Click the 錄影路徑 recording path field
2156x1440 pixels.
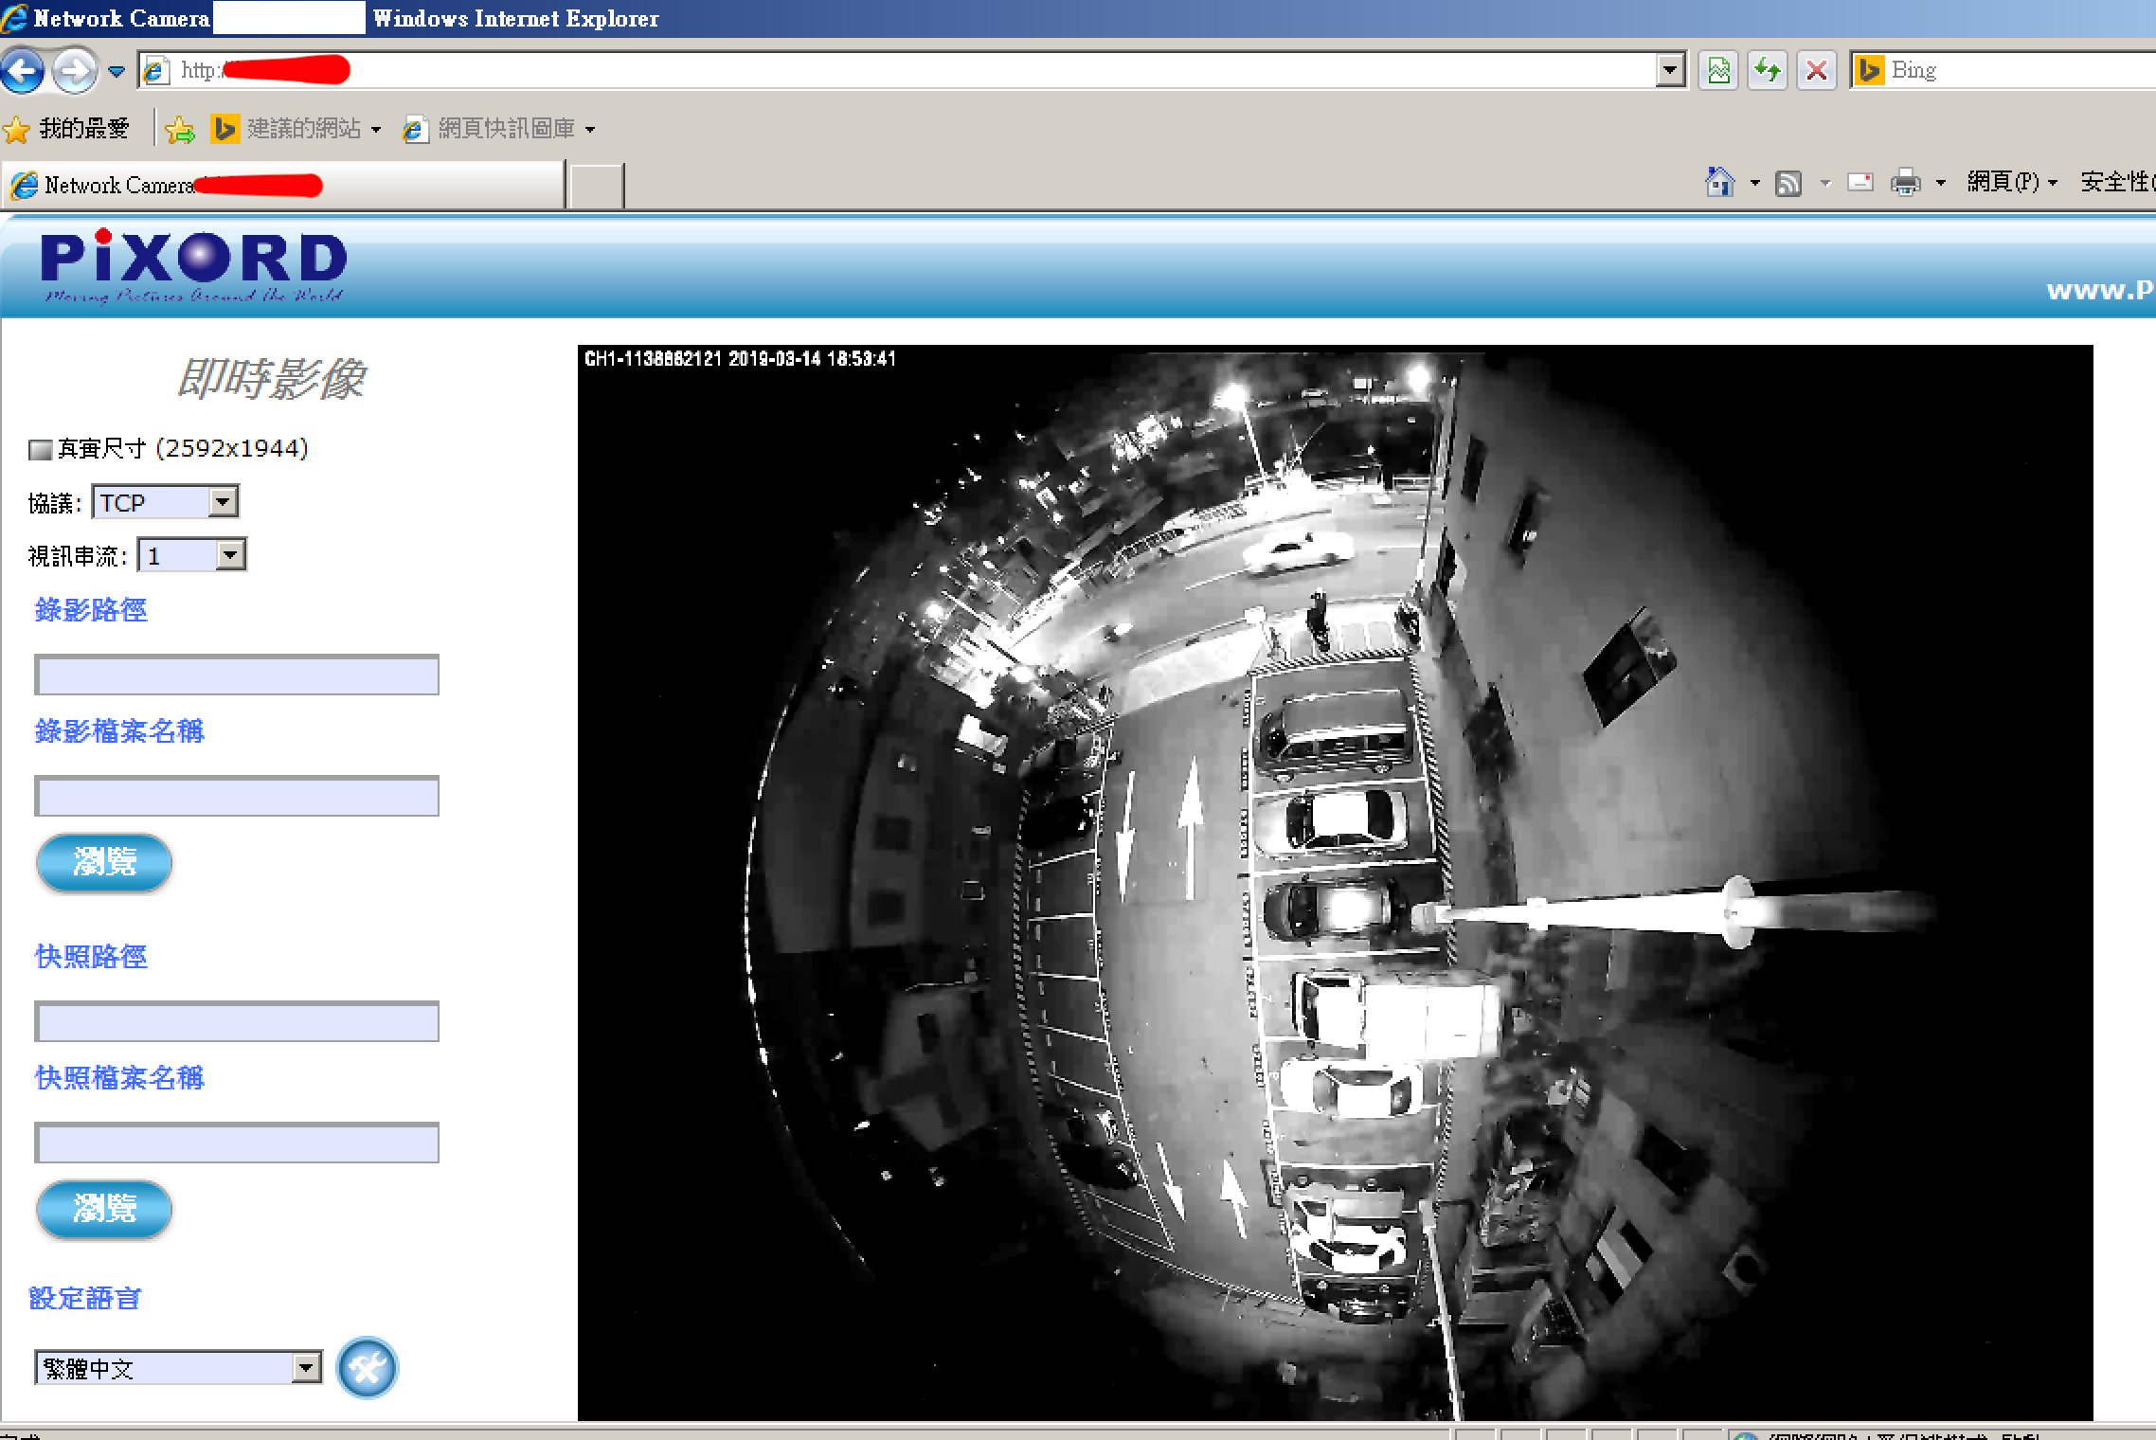237,675
